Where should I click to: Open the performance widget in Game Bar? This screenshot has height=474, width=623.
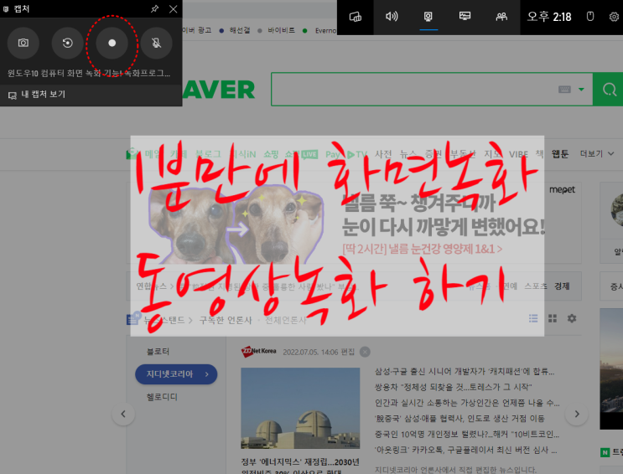tap(465, 17)
